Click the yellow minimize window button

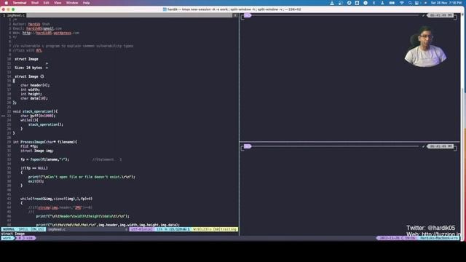pos(8,9)
